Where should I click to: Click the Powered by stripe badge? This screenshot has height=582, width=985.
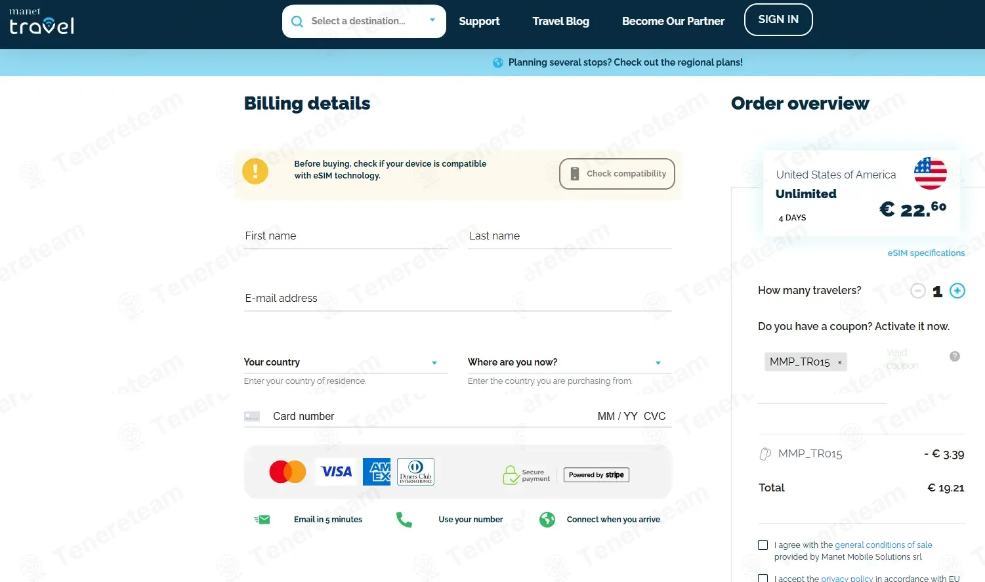[x=597, y=475]
